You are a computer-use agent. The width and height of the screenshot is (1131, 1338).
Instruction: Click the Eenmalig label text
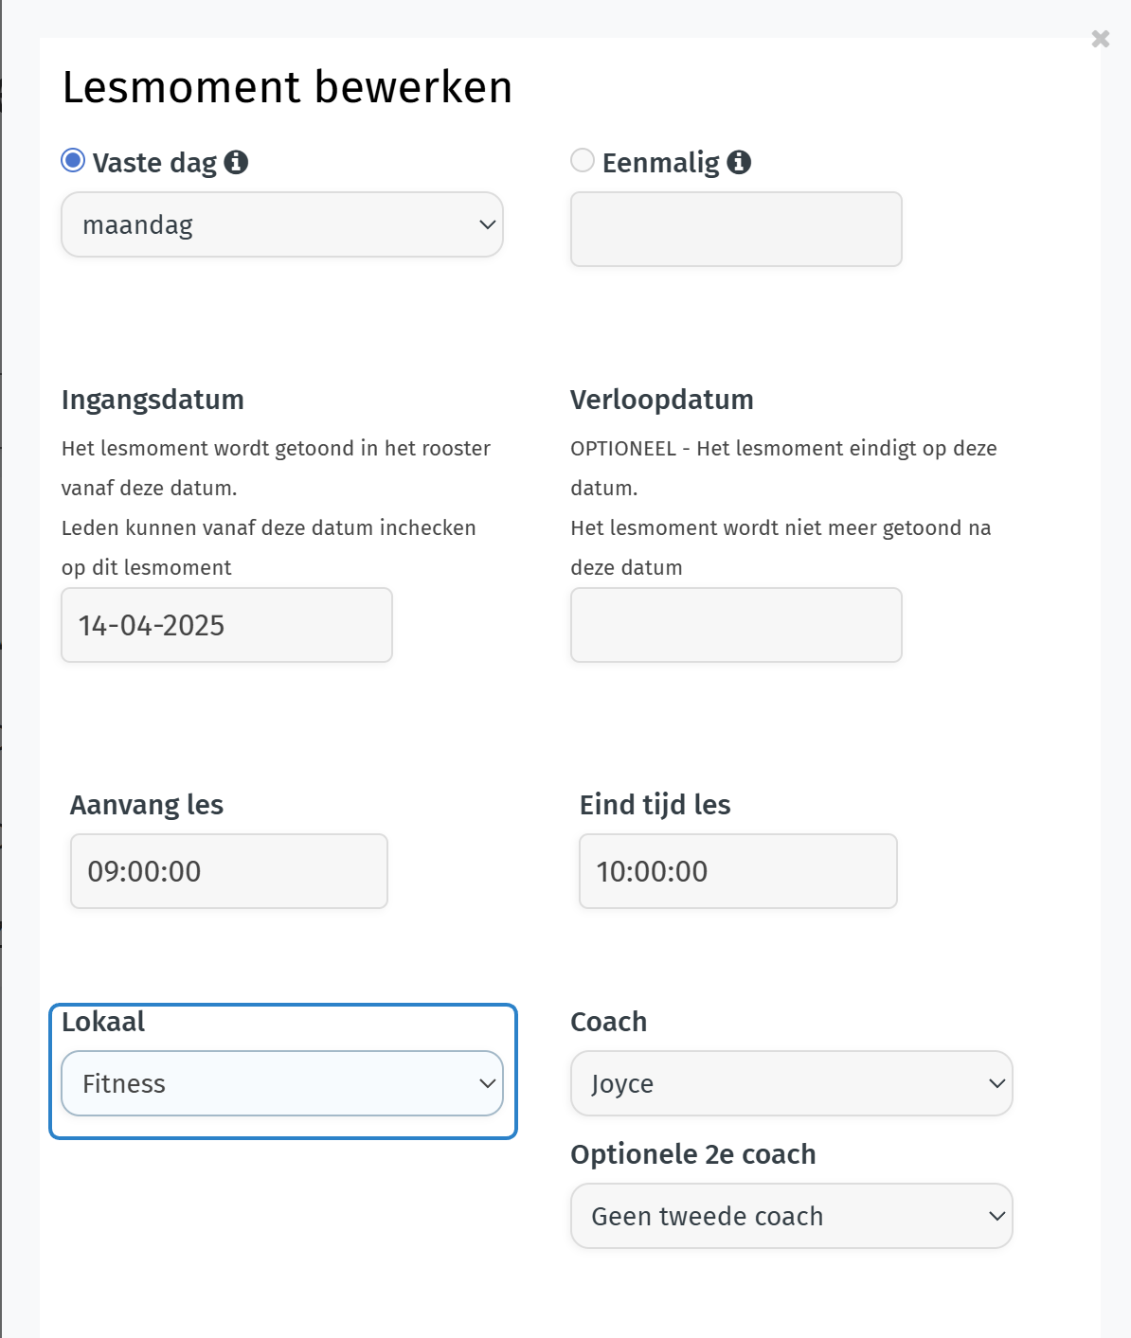click(x=660, y=163)
